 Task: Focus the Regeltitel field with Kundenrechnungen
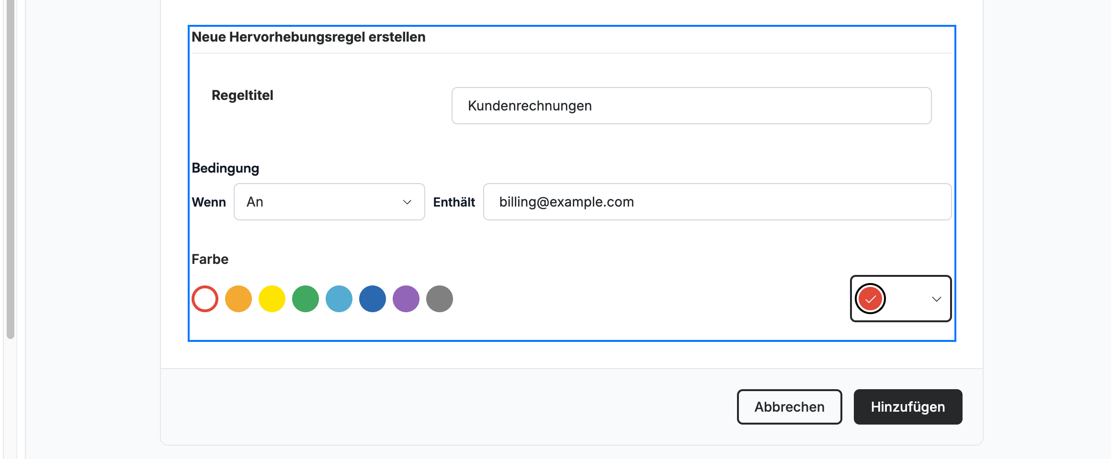pyautogui.click(x=692, y=106)
